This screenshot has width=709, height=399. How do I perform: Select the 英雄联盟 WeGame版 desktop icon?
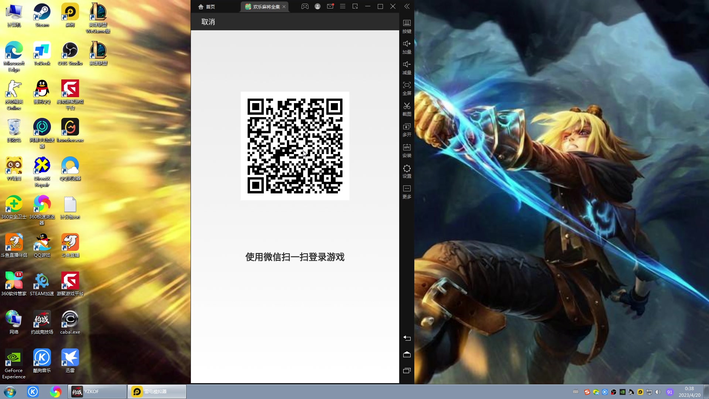[98, 18]
